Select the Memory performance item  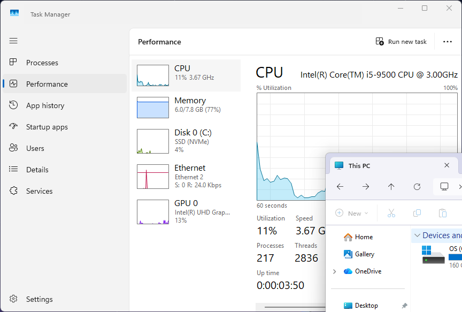186,108
